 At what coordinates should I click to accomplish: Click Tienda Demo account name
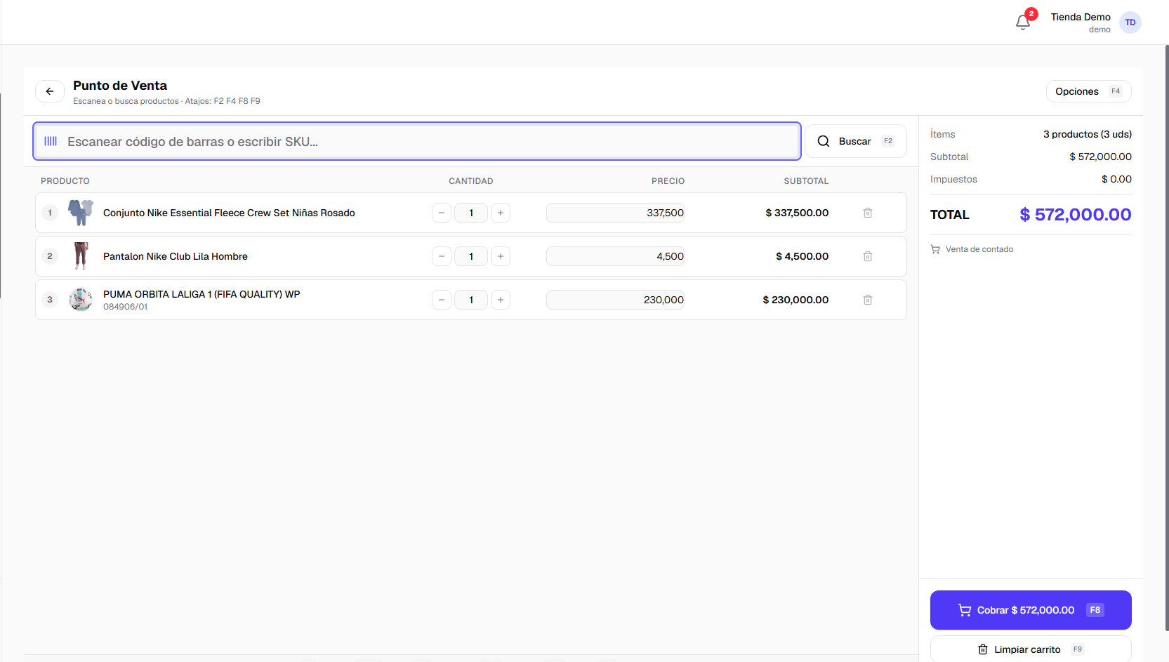tap(1081, 17)
